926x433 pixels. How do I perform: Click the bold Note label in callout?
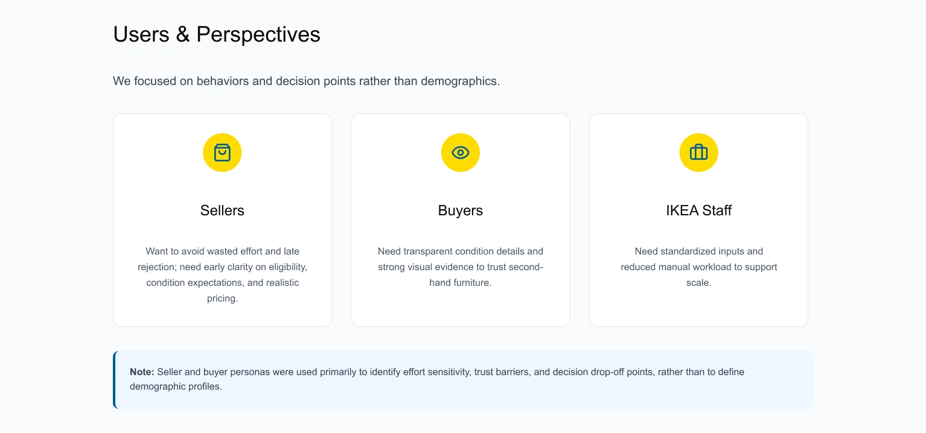(142, 372)
